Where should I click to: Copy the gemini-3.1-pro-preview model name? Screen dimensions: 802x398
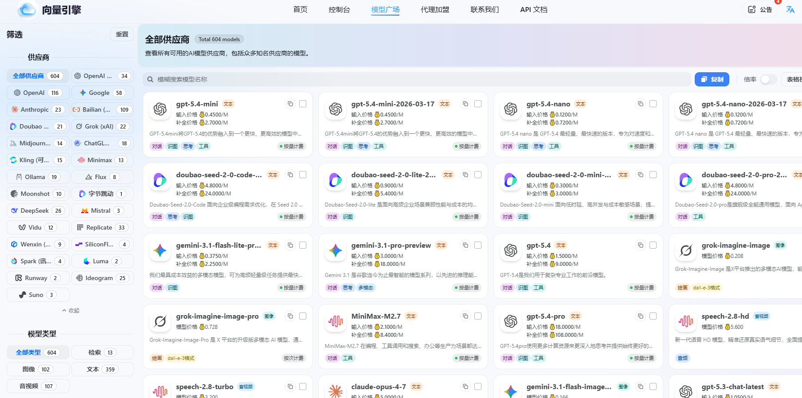[x=466, y=245]
